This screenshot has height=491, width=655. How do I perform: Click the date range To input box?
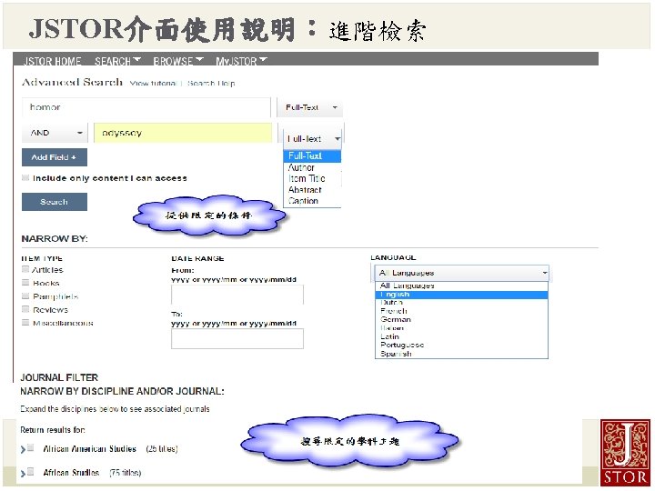coord(237,338)
